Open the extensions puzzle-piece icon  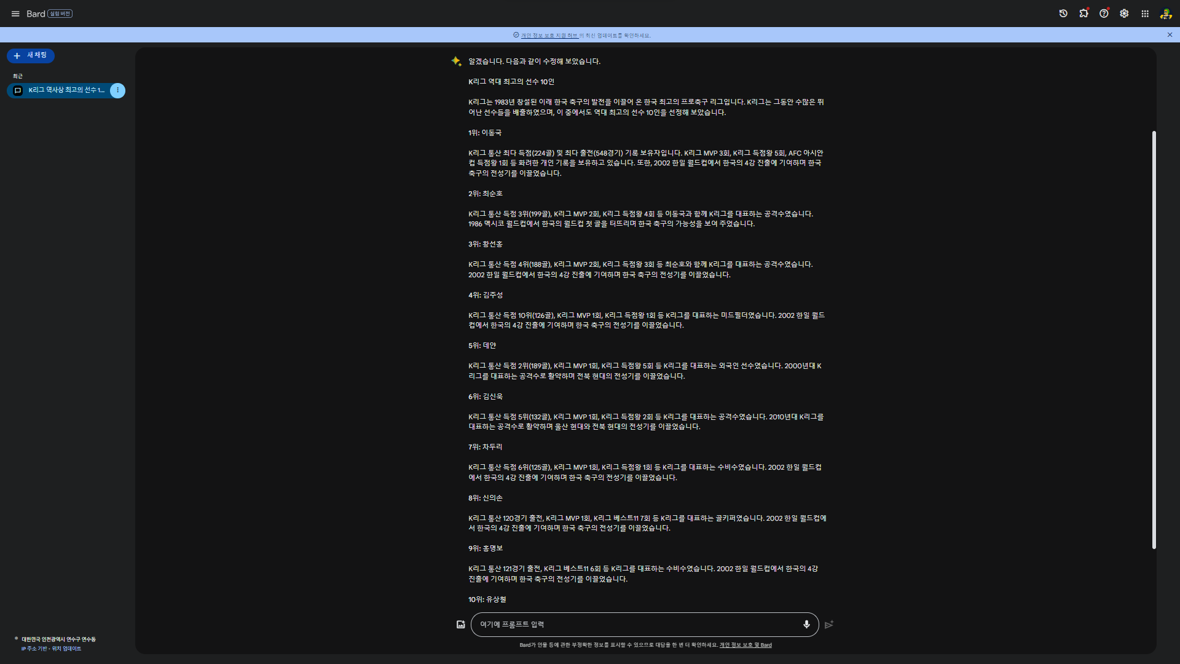1084,14
